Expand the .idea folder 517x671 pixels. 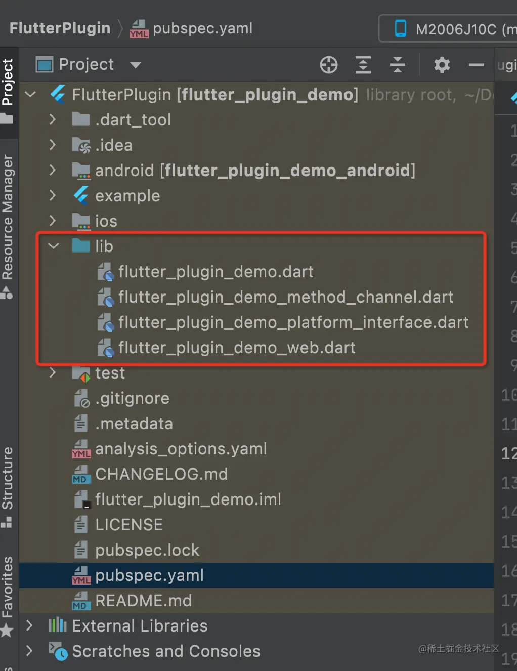53,145
